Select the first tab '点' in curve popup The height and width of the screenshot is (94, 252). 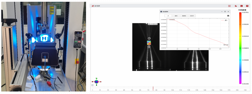coord(168,16)
